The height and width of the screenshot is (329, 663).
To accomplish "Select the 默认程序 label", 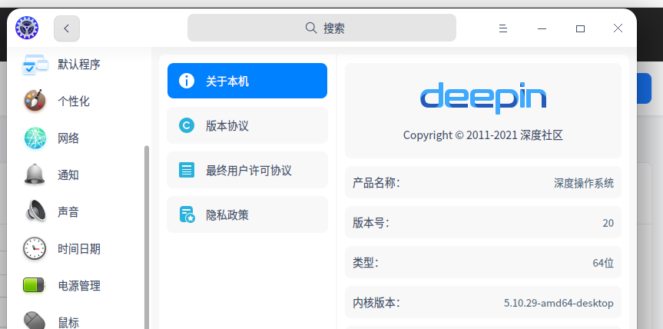I will [79, 65].
